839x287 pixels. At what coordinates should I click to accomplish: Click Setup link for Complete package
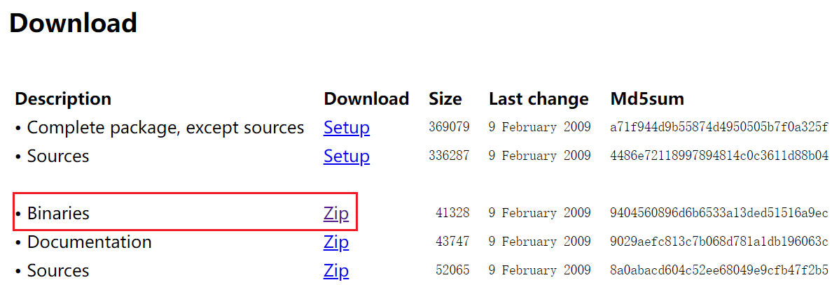[346, 128]
